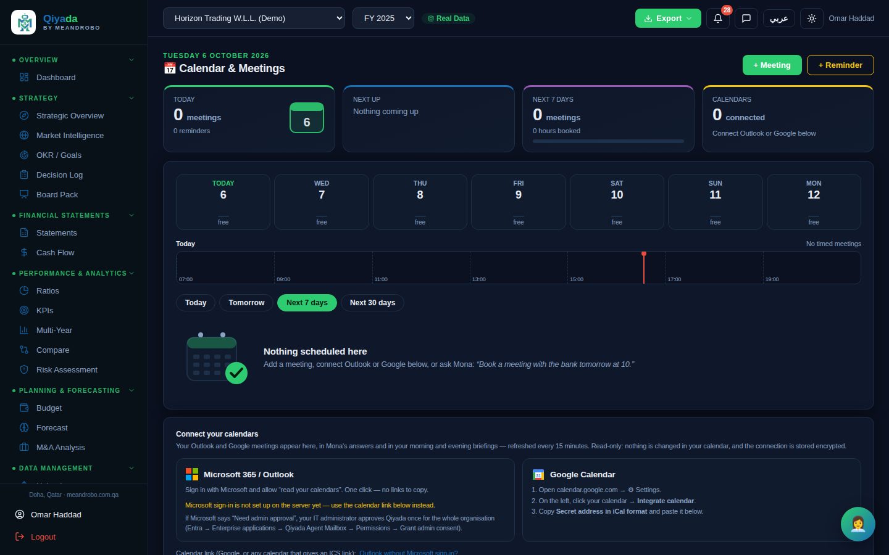Add a reminder with + Reminder button
Image resolution: width=889 pixels, height=555 pixels.
[840, 65]
